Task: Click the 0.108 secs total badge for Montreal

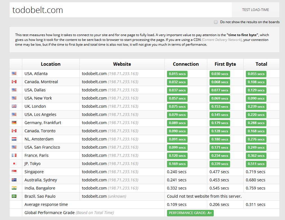Action: 256,82
